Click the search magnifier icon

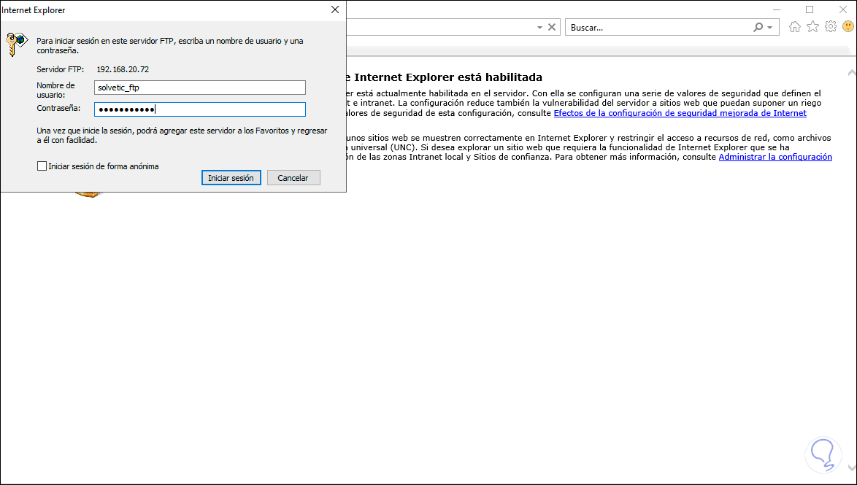(758, 27)
